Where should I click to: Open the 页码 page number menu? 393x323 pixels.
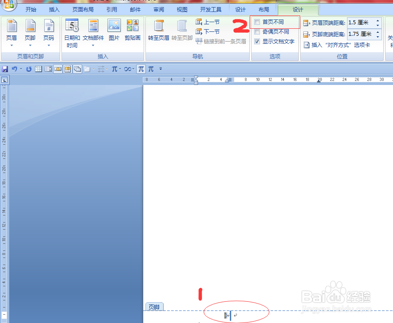point(49,33)
